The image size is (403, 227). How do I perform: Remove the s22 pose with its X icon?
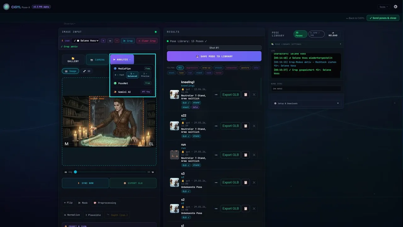tap(254, 126)
